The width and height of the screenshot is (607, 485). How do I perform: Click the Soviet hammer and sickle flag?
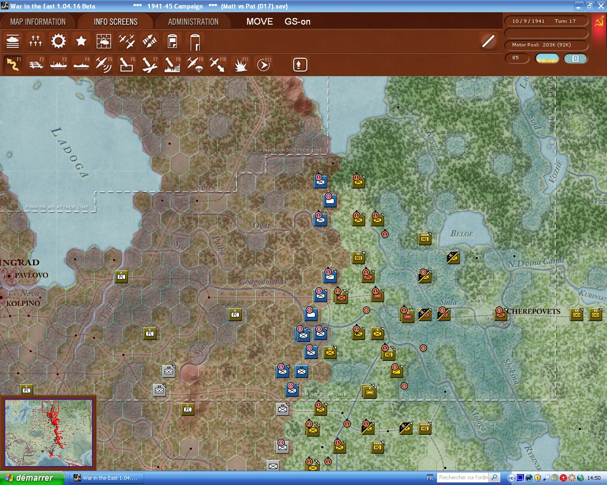tap(599, 22)
